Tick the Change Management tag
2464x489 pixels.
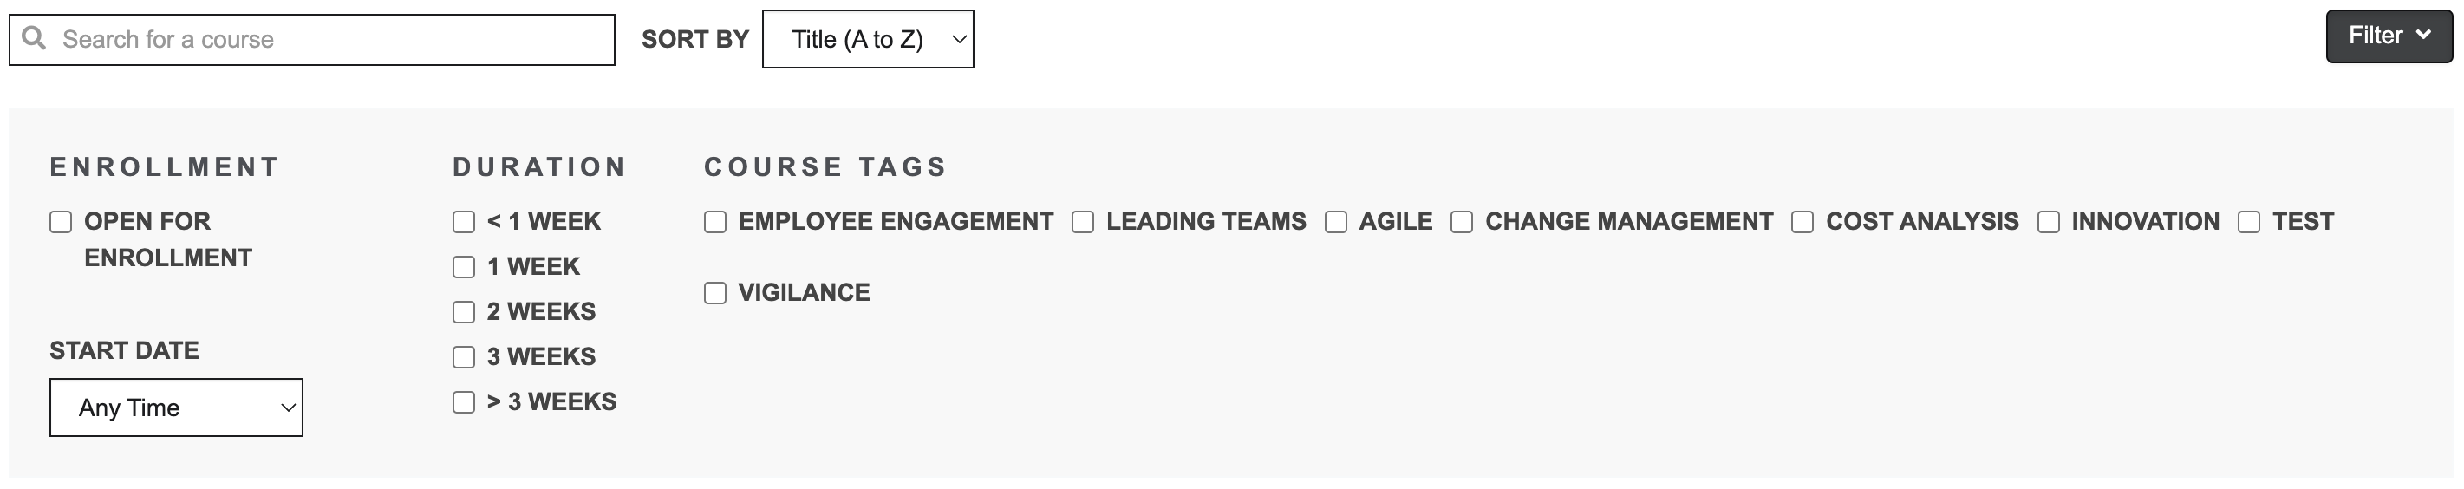coord(1462,222)
